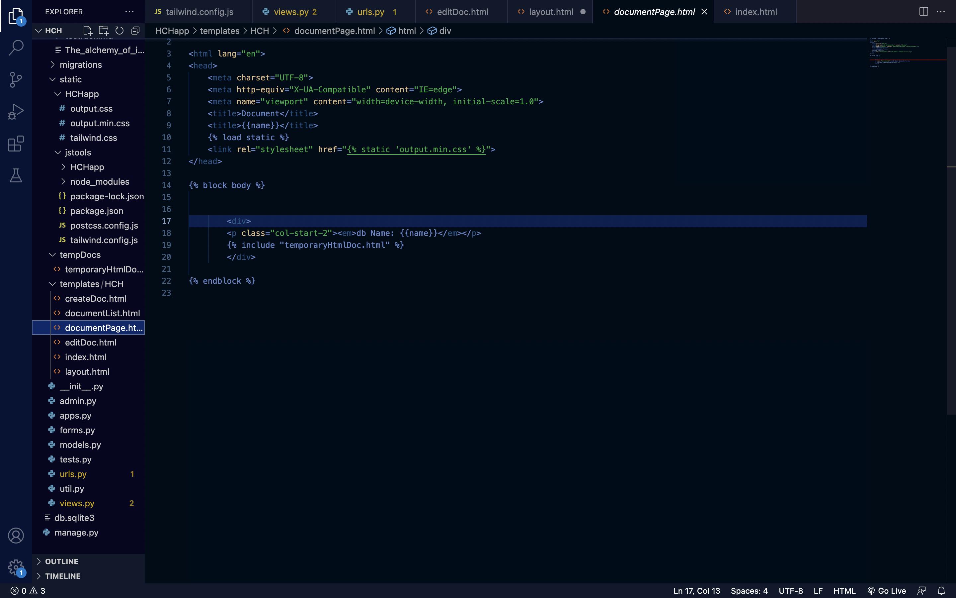Collapse the tempDocs folder
Image resolution: width=956 pixels, height=598 pixels.
click(80, 255)
